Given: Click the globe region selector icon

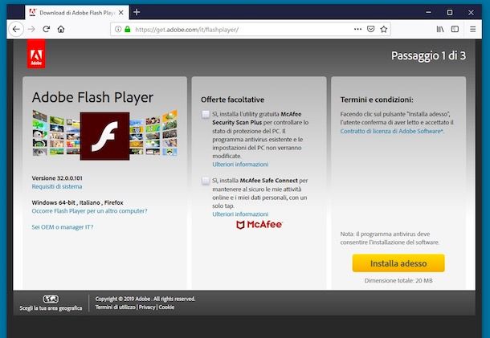Looking at the screenshot, I should pos(51,299).
